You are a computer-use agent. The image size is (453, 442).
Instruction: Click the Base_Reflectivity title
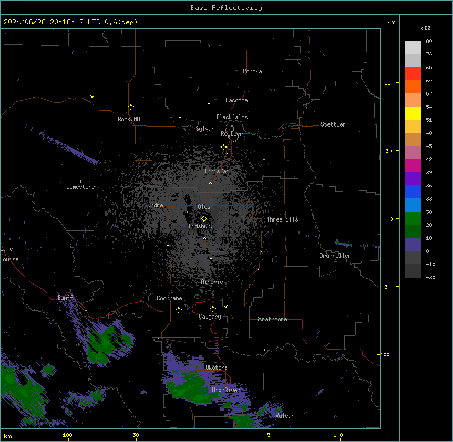pos(226,8)
